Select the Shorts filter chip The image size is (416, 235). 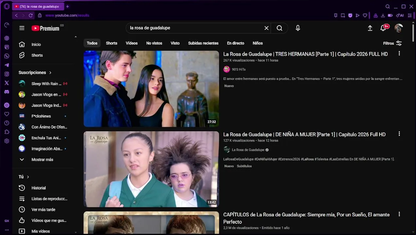112,43
